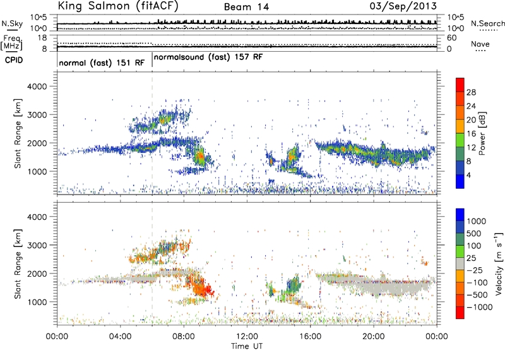This screenshot has width=505, height=350.
Task: Select the 'Beam 14' header label
Action: click(246, 7)
